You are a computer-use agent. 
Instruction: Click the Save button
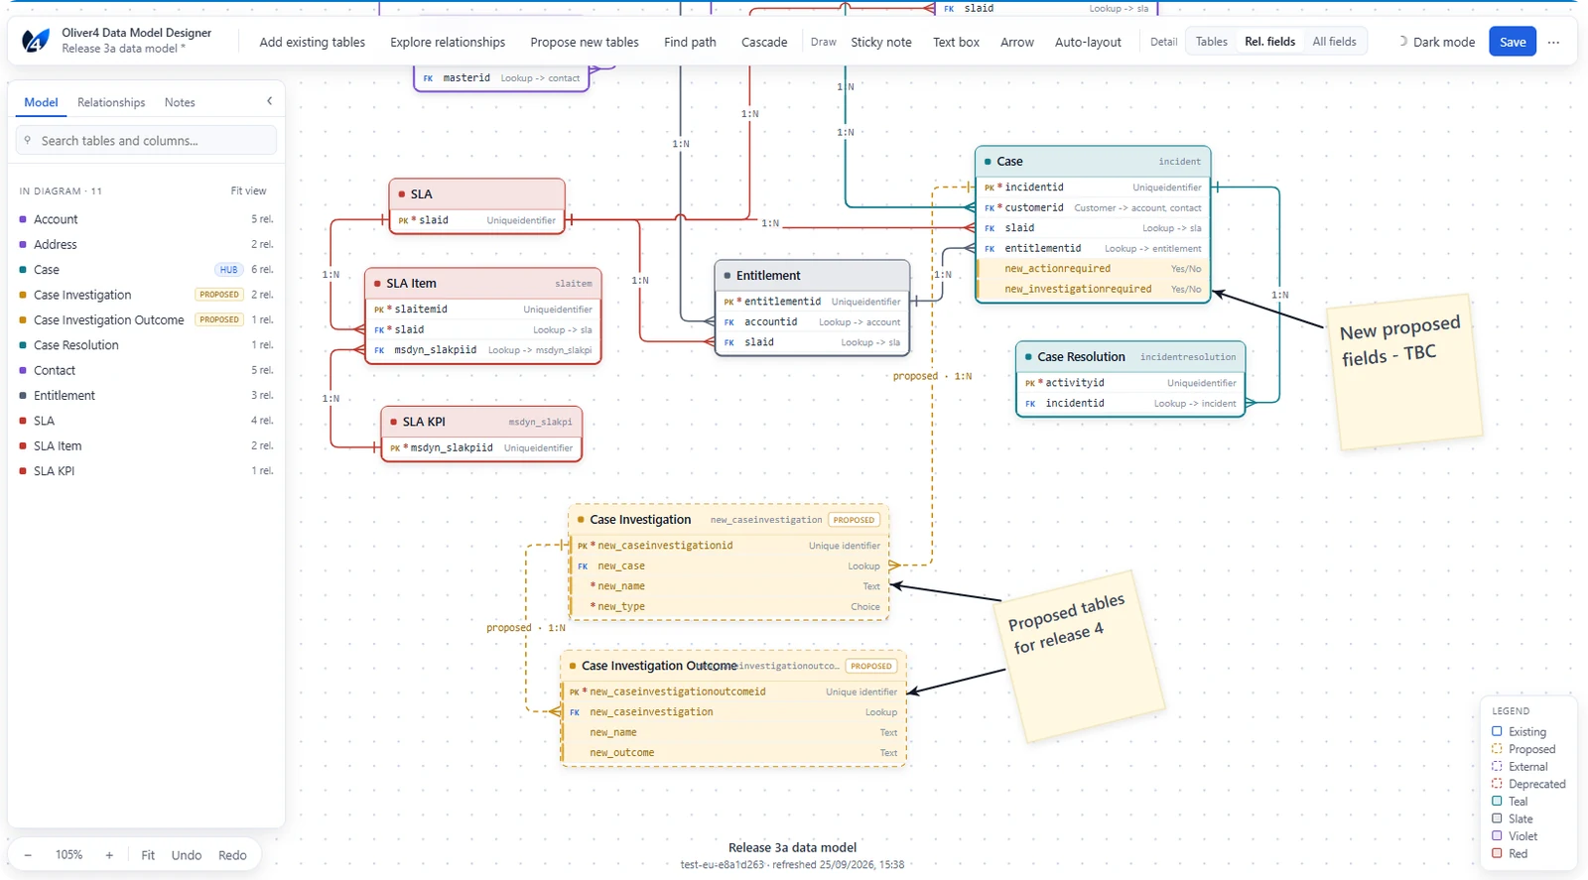click(x=1513, y=42)
